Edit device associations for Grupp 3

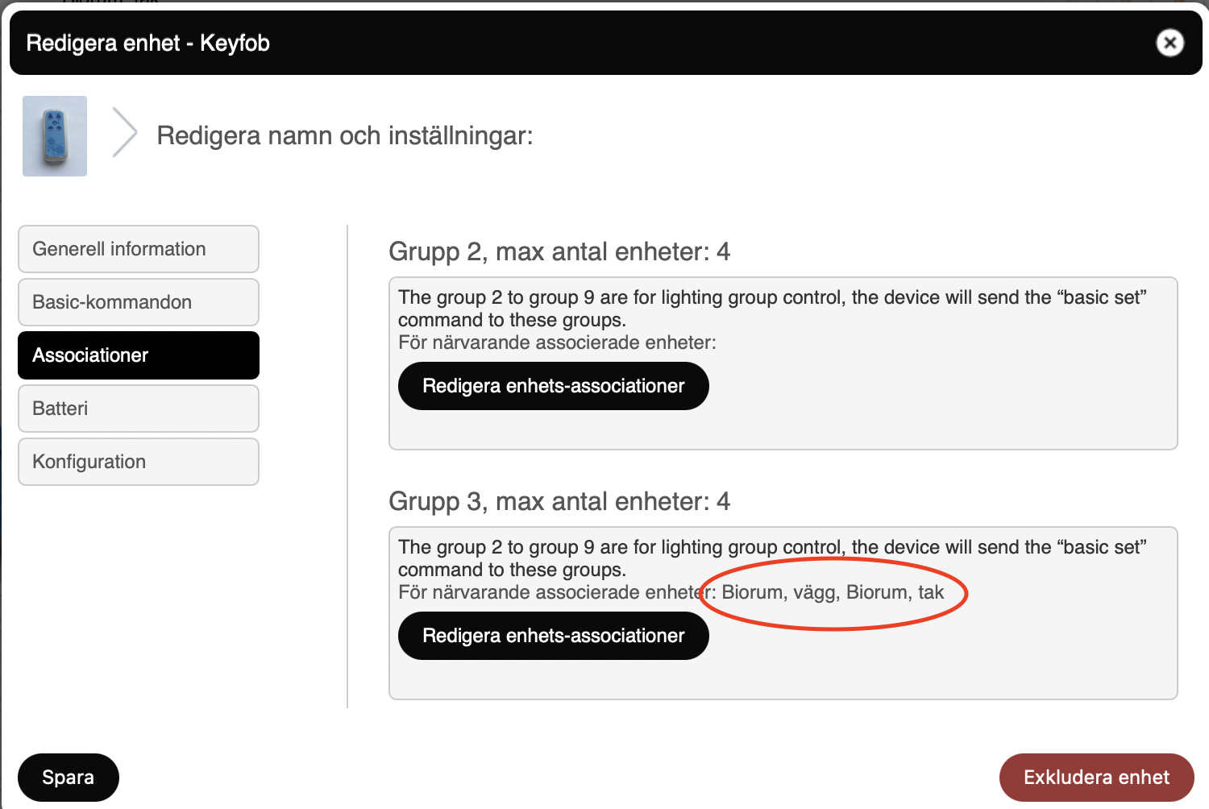click(x=553, y=636)
